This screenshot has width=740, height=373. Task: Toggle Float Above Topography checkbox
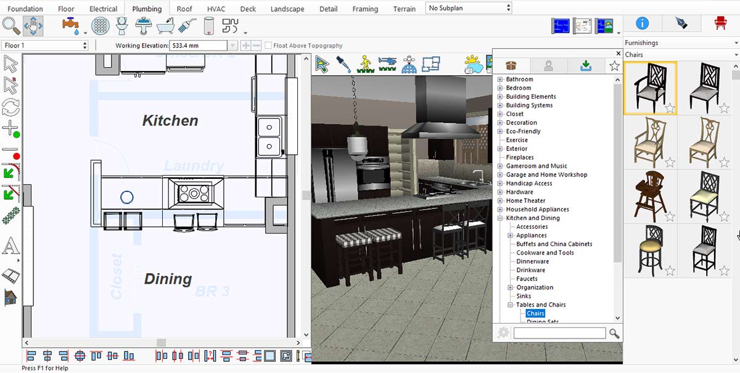[268, 46]
